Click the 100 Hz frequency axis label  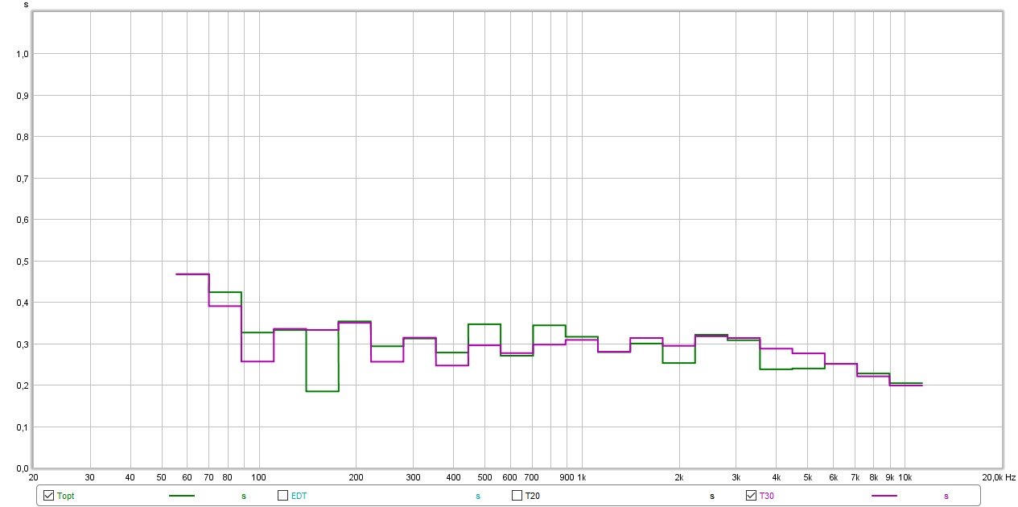(259, 477)
